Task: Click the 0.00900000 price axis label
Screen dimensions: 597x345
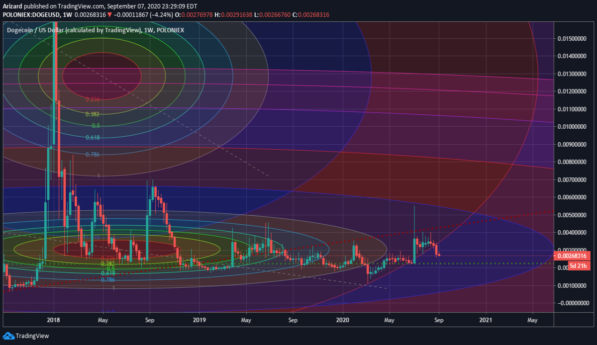Action: tap(573, 145)
